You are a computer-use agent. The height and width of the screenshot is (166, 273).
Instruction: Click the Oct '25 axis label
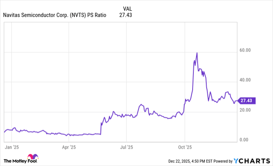pyautogui.click(x=185, y=147)
